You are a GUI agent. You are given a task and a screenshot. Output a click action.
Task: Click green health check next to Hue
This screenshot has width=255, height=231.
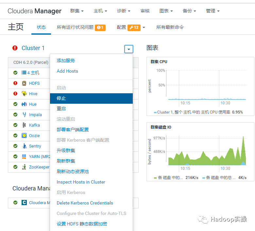15,104
